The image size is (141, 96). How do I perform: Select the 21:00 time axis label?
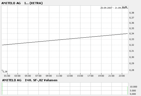point(111,76)
